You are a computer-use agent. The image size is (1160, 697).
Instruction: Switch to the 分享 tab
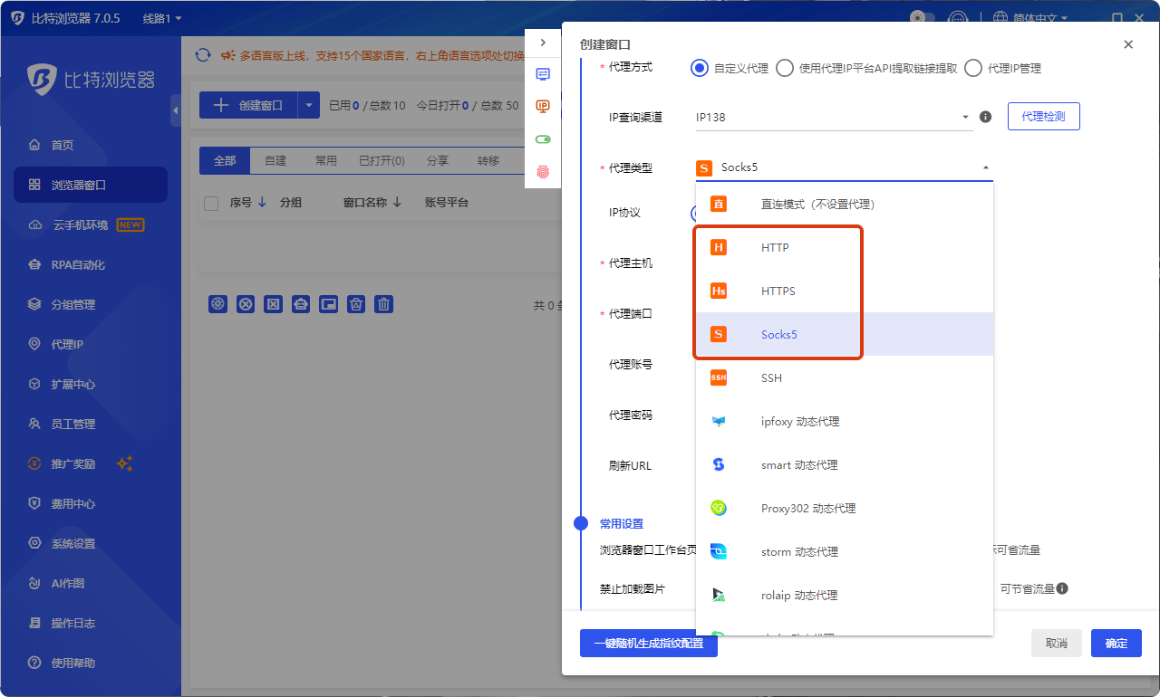click(x=438, y=160)
